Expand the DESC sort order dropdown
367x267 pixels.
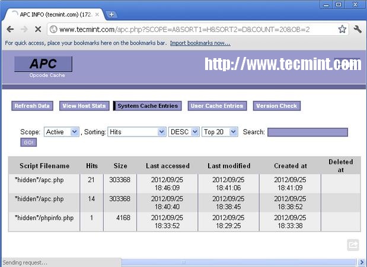pyautogui.click(x=183, y=132)
